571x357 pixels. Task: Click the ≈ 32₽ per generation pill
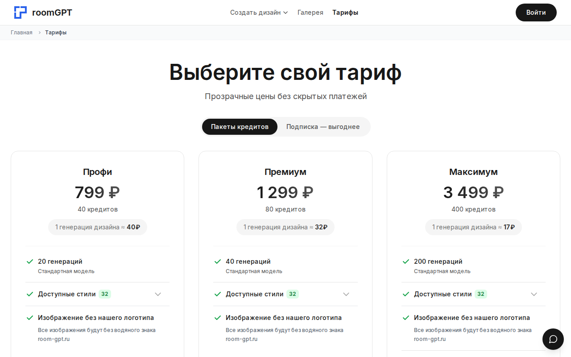285,227
